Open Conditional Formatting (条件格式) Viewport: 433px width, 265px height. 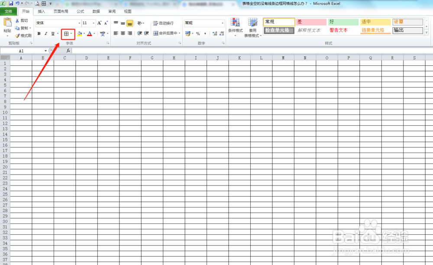click(235, 27)
